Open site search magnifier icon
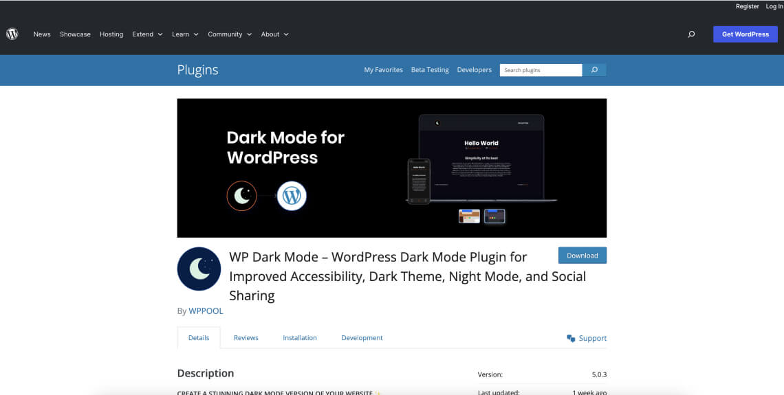Image resolution: width=784 pixels, height=395 pixels. point(691,34)
